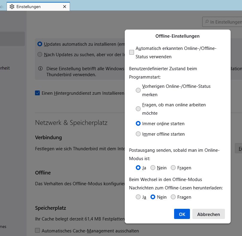
Task: Click the info icon beside 'Diese Einstellung betrifft'
Action: pyautogui.click(x=40, y=68)
